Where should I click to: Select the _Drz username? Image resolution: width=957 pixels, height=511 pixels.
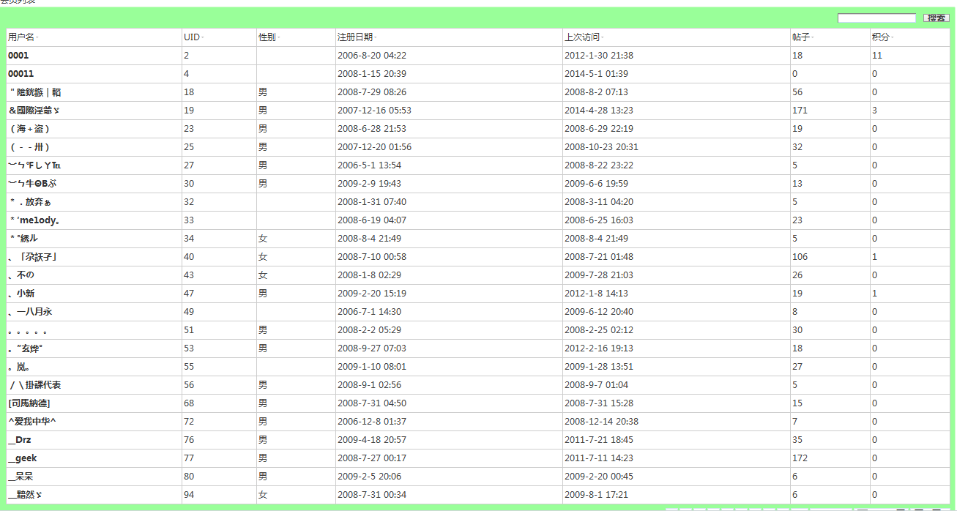coord(20,440)
